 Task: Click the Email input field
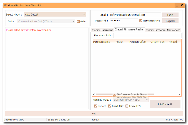pyautogui.click(x=135, y=15)
